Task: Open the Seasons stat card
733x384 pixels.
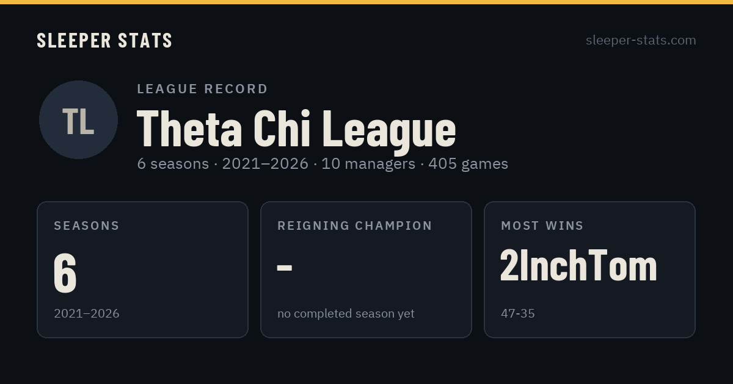Action: pyautogui.click(x=142, y=269)
